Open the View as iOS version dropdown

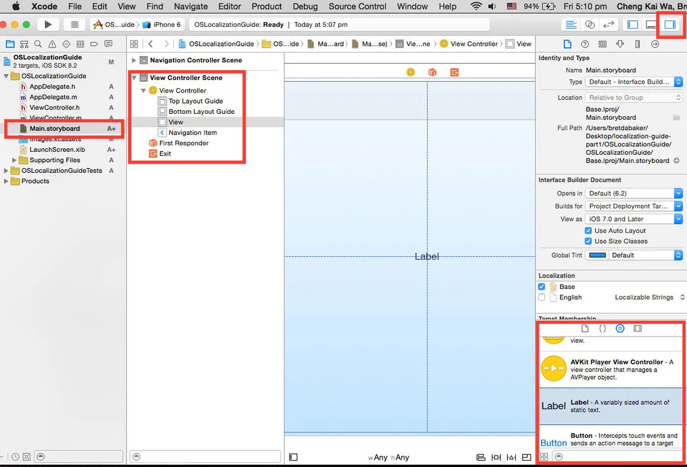pyautogui.click(x=634, y=219)
